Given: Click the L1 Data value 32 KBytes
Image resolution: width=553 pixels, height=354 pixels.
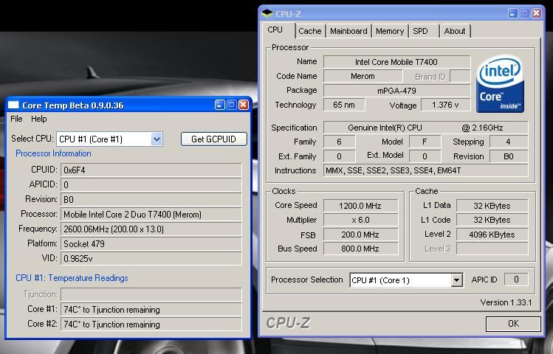Looking at the screenshot, I should (x=492, y=206).
